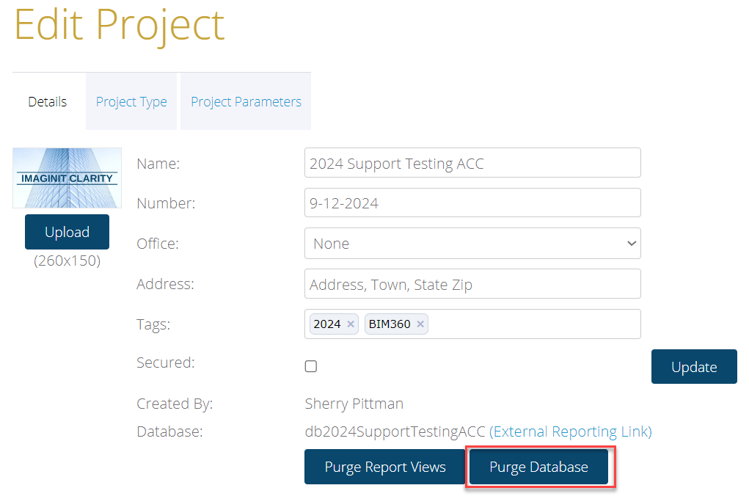Go to the Project Parameters tab

pyautogui.click(x=246, y=102)
